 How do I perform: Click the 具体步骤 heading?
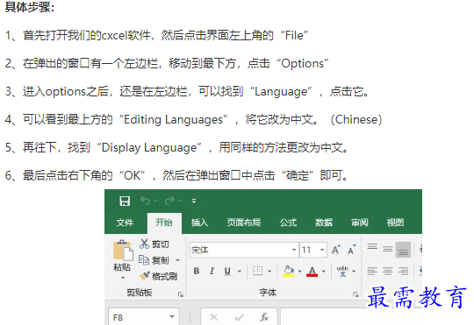pos(29,7)
